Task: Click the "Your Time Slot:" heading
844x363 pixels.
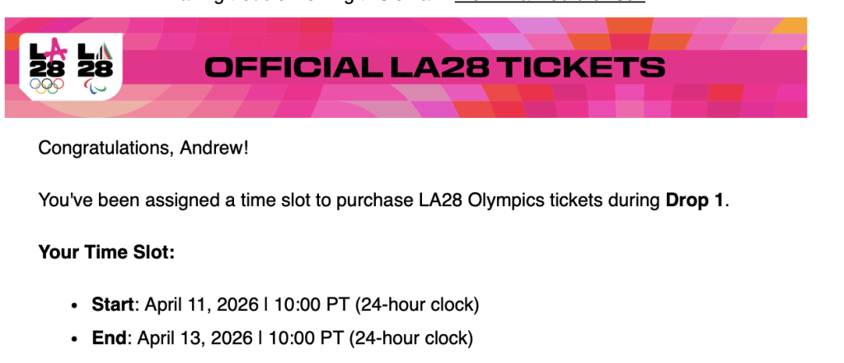Action: (106, 252)
